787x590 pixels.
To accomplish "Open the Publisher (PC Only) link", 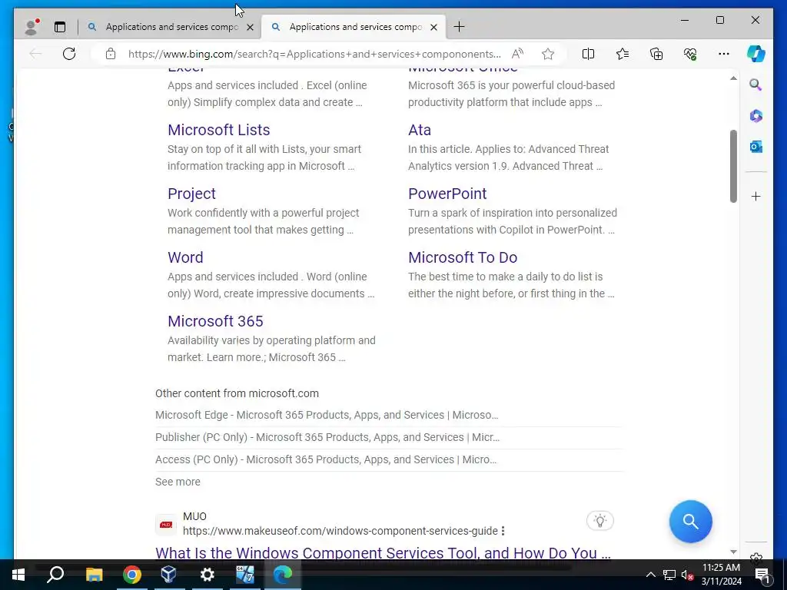I will pos(327,437).
